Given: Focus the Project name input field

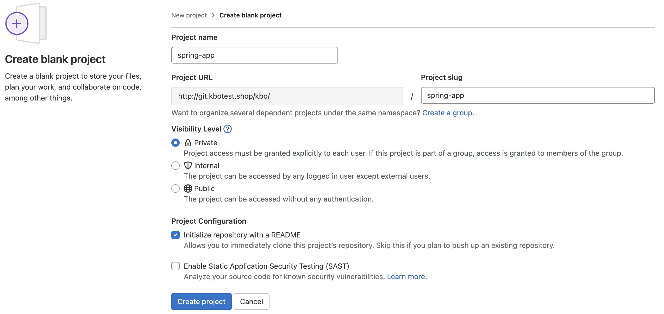Looking at the screenshot, I should pyautogui.click(x=254, y=55).
